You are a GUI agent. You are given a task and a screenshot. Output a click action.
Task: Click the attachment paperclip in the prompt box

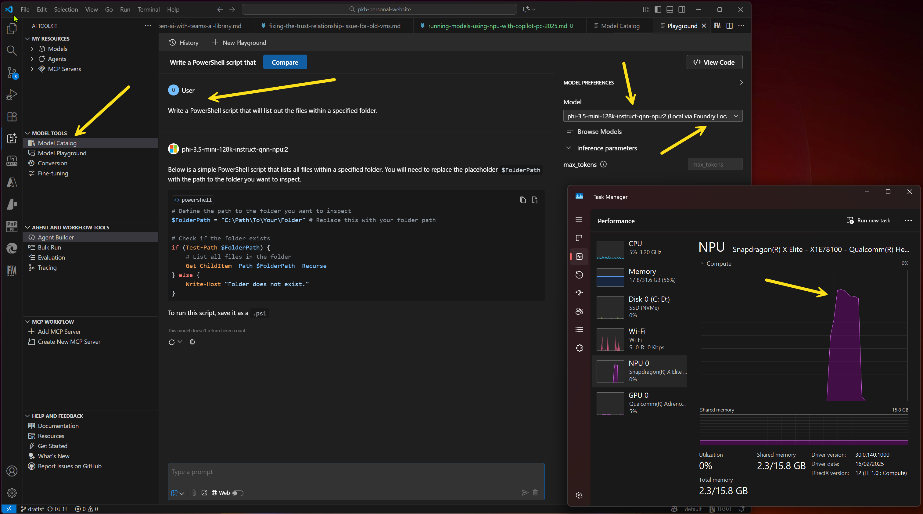(194, 493)
